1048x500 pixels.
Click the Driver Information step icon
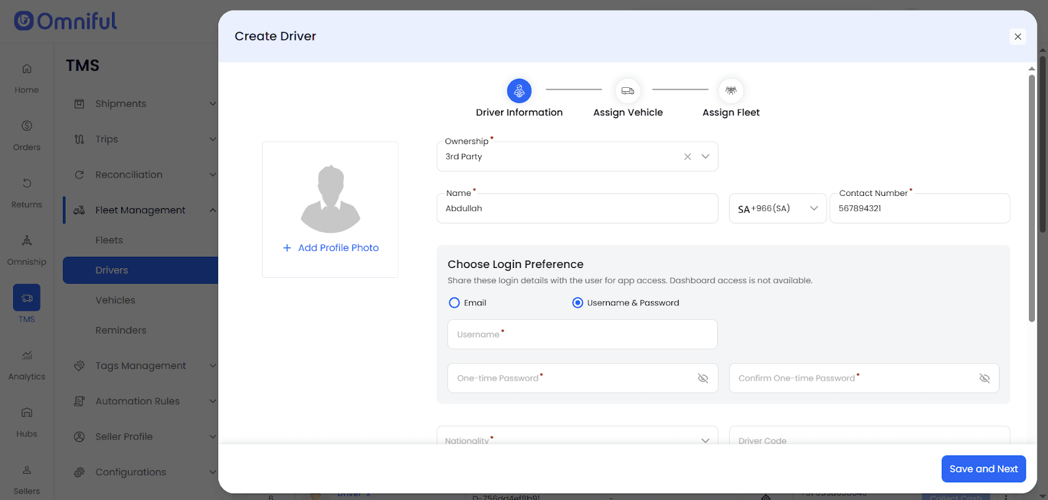click(519, 91)
